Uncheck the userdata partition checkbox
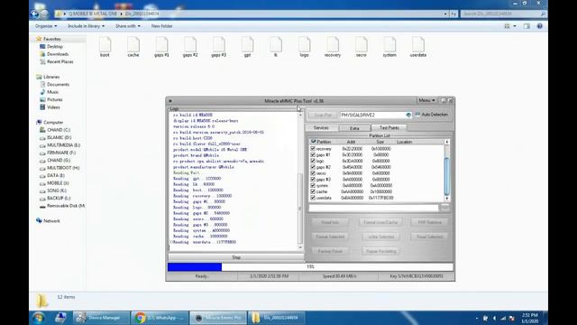577x325 pixels. [313, 198]
